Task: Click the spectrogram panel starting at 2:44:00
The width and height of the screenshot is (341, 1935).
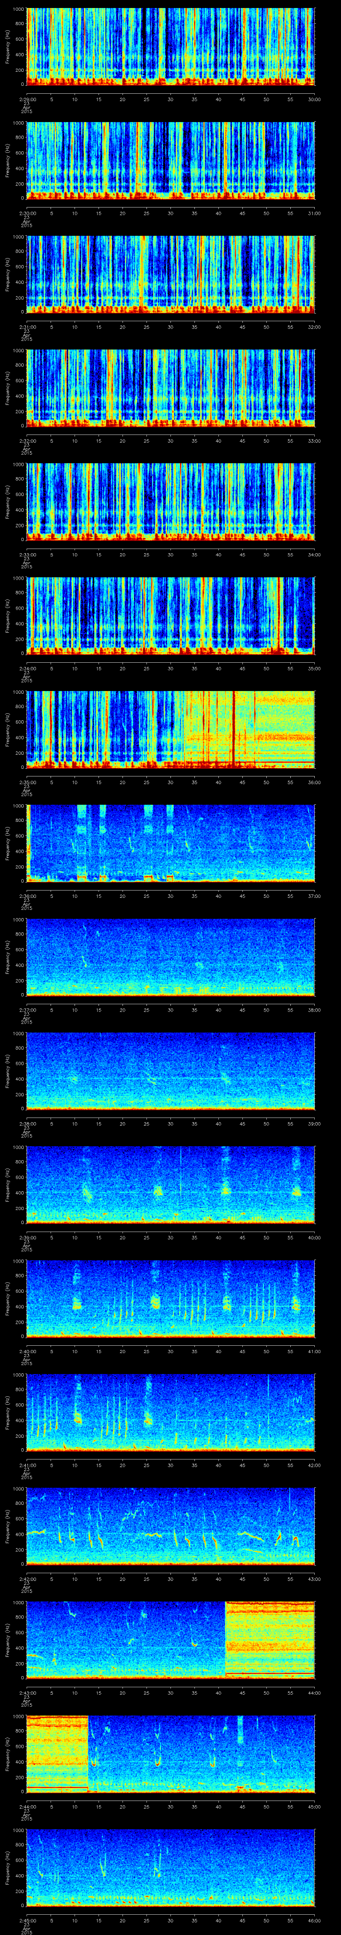Action: (x=171, y=1754)
